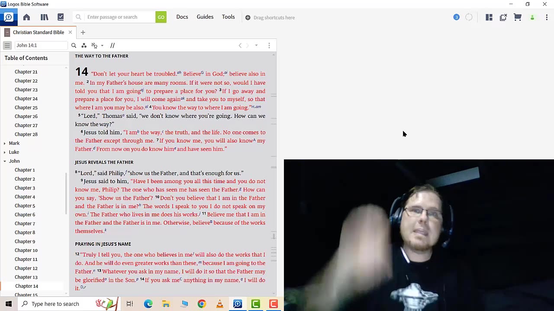
Task: Click the Drag shortcuts here plus icon
Action: click(248, 18)
